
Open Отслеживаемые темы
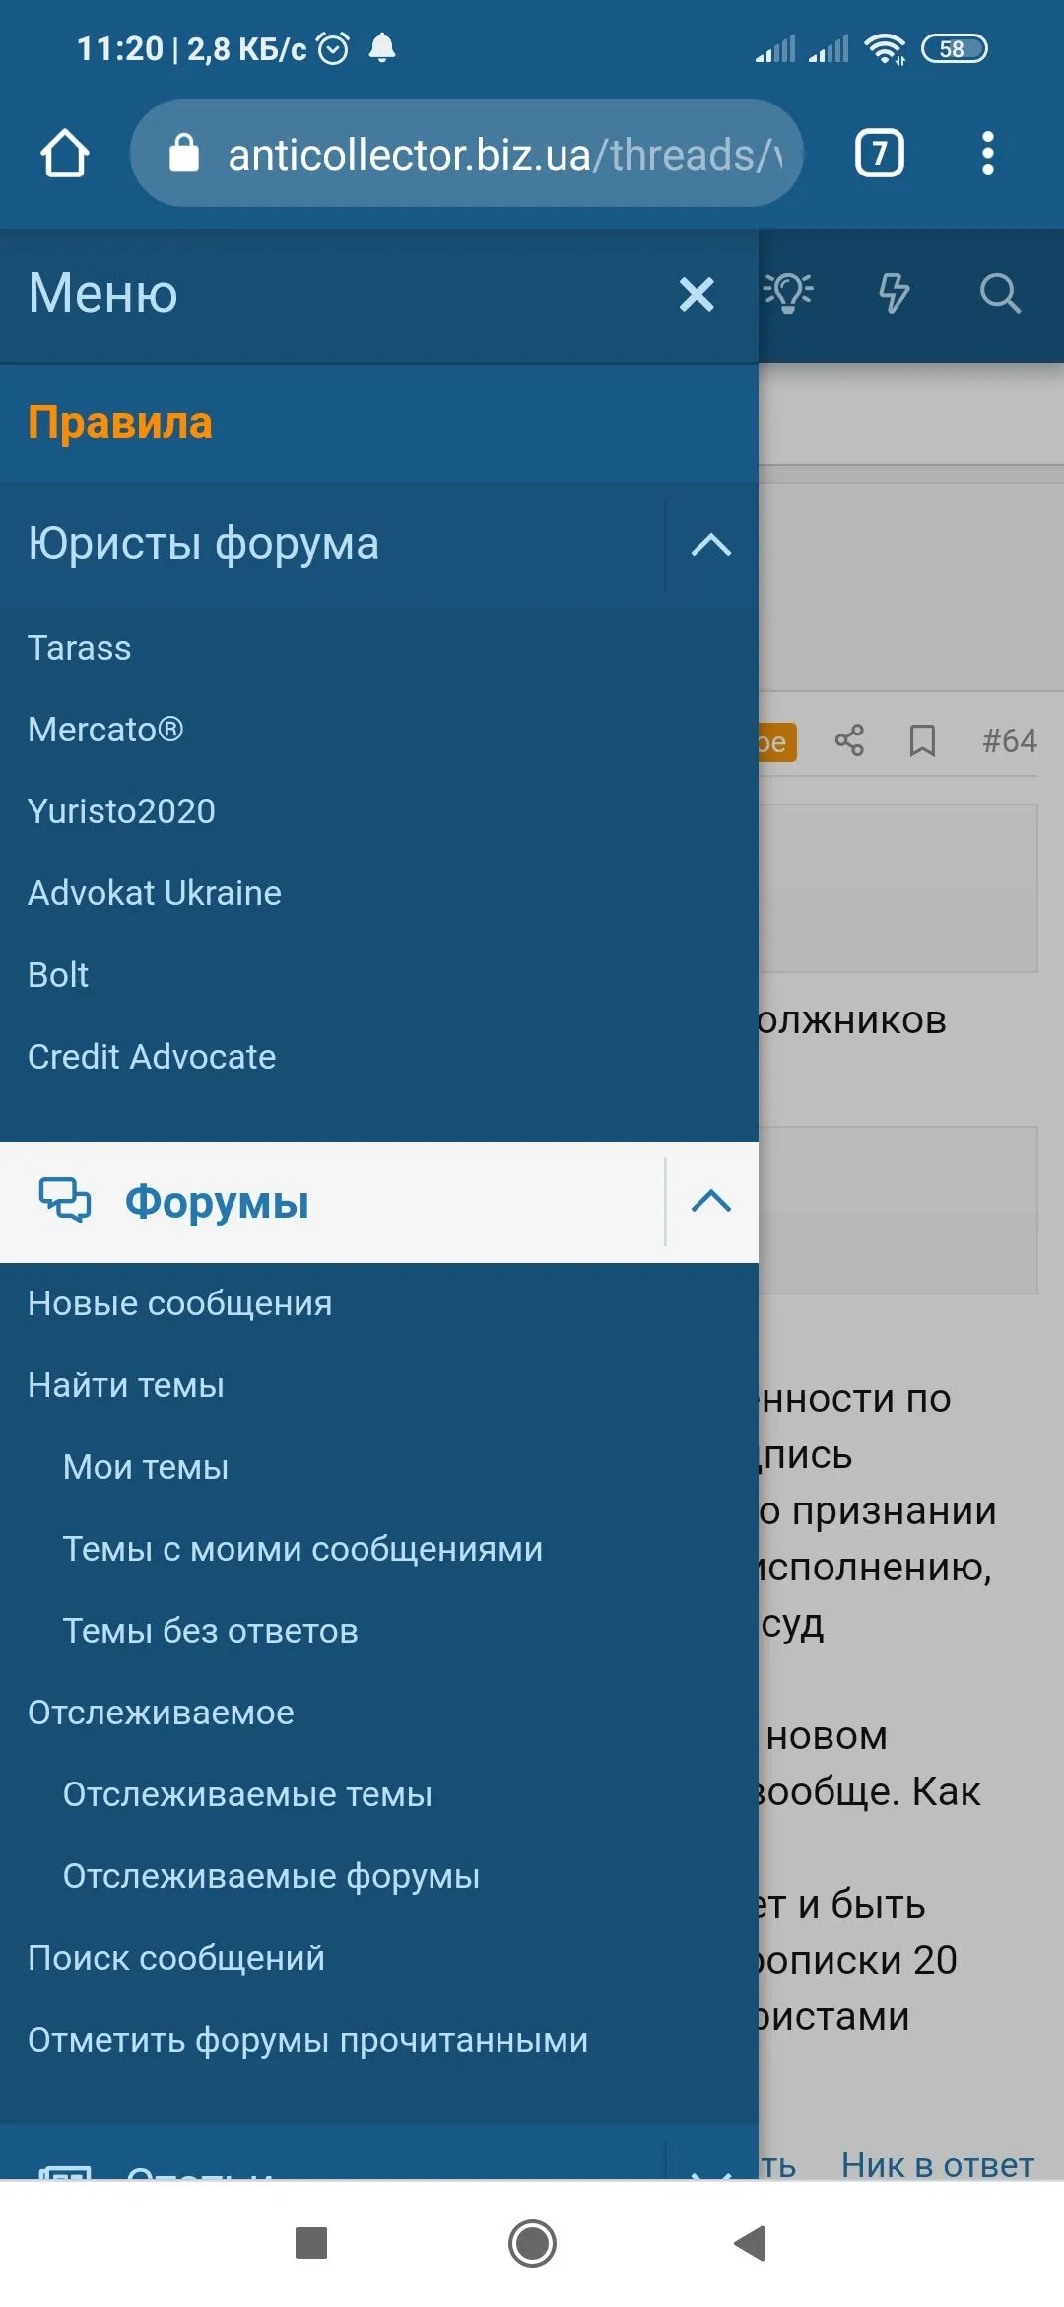coord(247,1794)
